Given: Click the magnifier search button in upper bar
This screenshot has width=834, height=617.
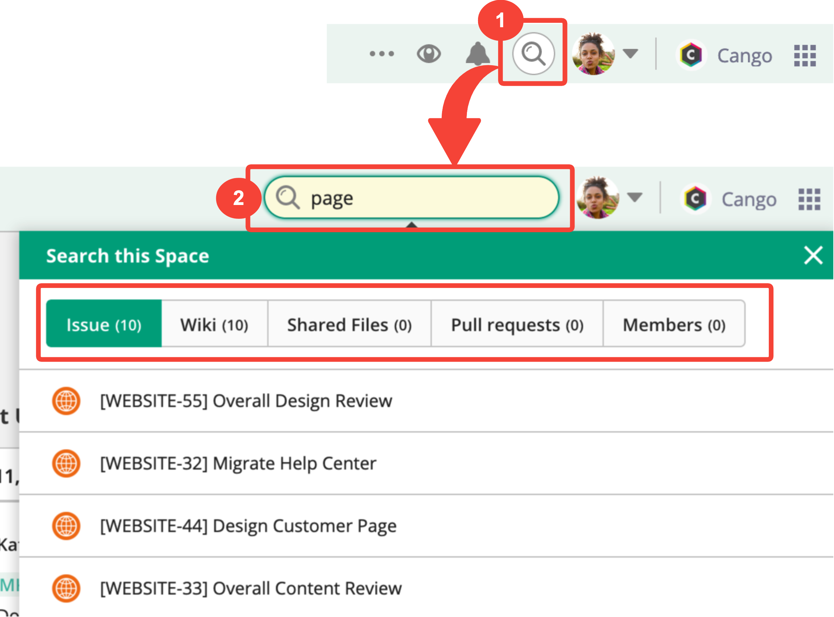Looking at the screenshot, I should (x=534, y=54).
